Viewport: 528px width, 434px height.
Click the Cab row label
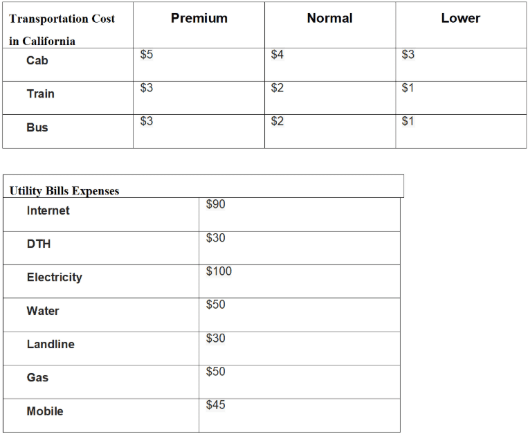click(x=37, y=61)
